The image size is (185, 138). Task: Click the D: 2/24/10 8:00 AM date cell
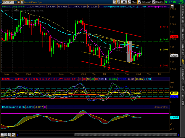36,7
